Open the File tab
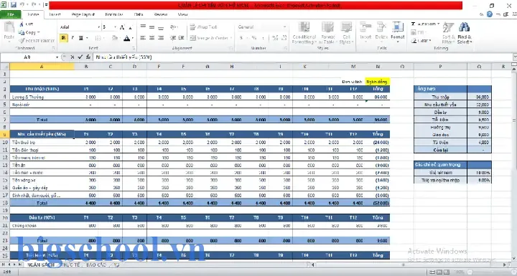 [11, 14]
